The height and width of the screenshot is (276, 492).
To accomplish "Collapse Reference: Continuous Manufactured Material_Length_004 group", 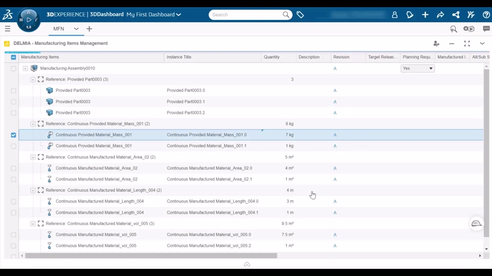I will click(33, 190).
